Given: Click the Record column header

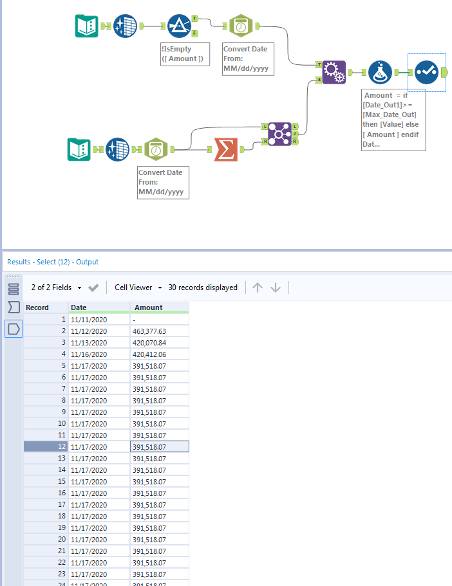Looking at the screenshot, I should coord(46,307).
